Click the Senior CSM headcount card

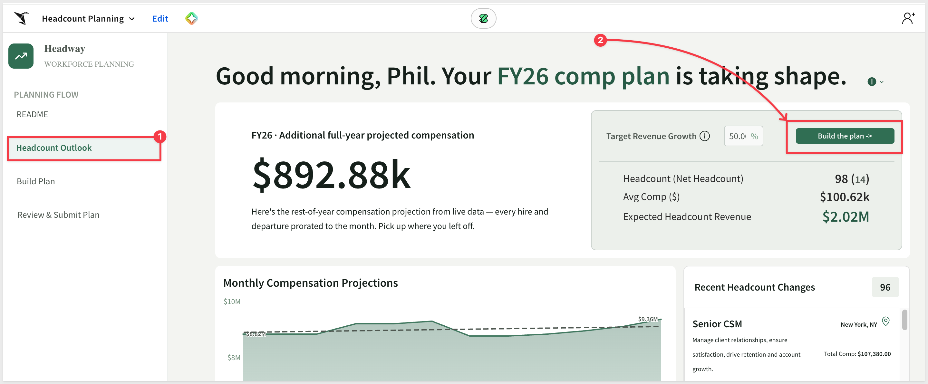tap(791, 345)
